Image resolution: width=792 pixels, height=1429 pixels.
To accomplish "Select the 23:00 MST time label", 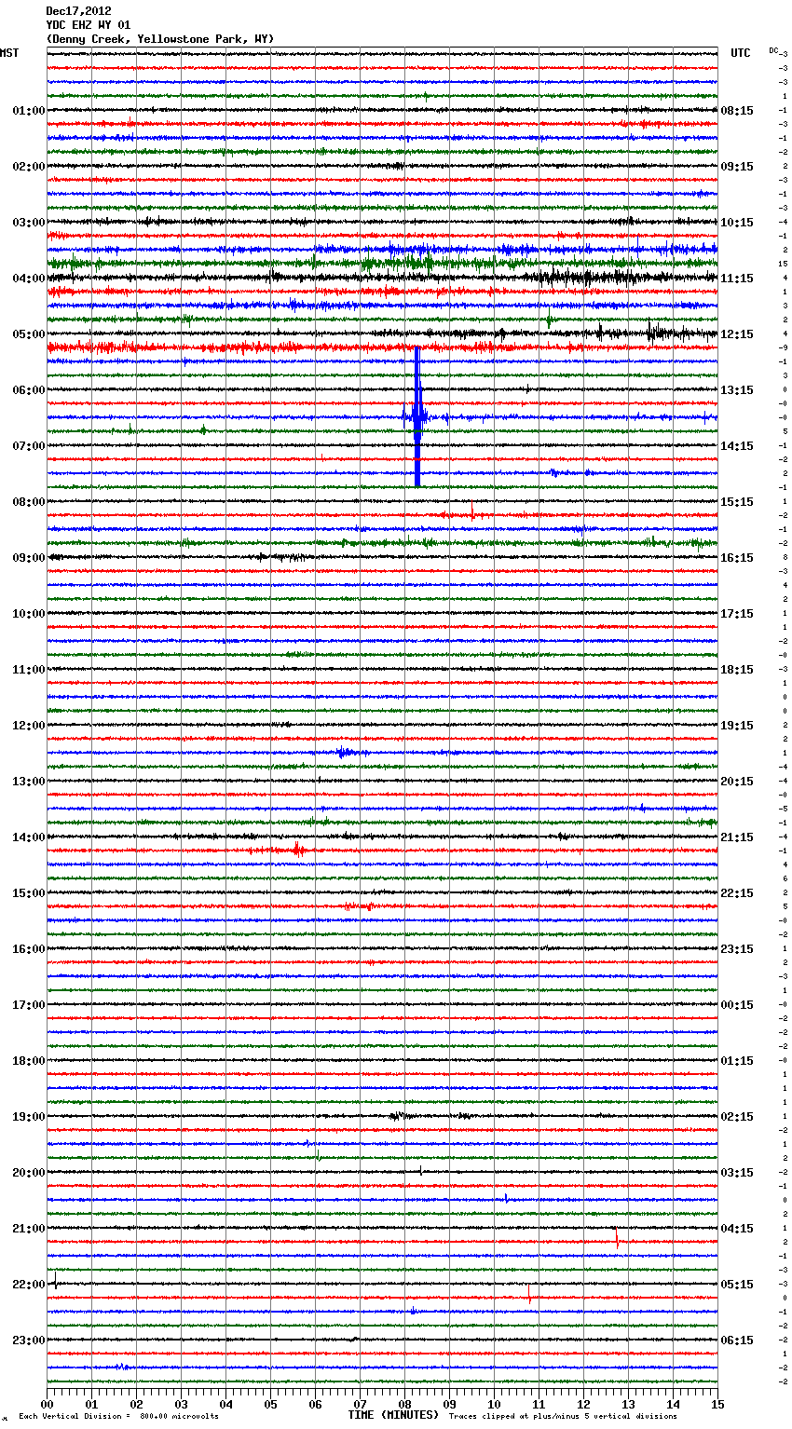I will tap(29, 1341).
